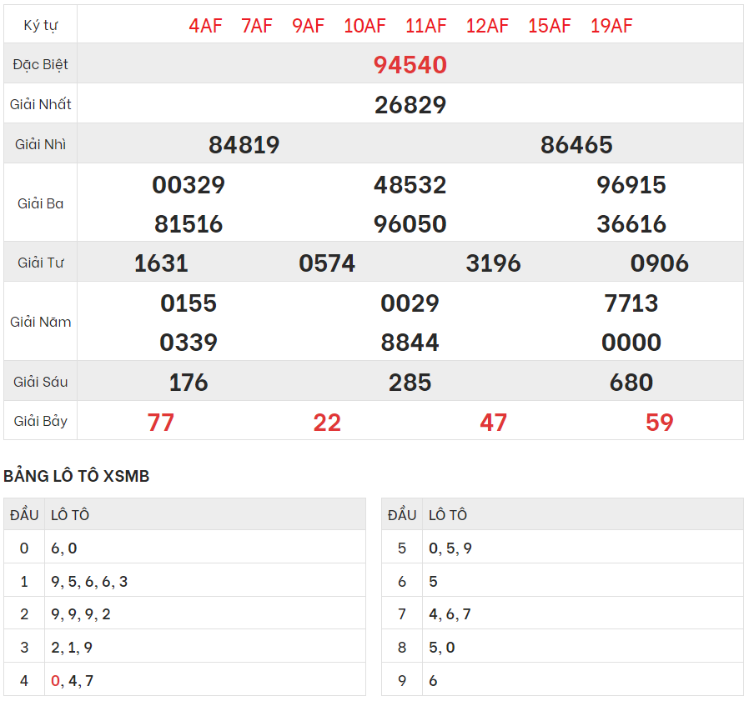Click the red Giải Bảy number 77
This screenshot has width=749, height=701.
coord(161,423)
